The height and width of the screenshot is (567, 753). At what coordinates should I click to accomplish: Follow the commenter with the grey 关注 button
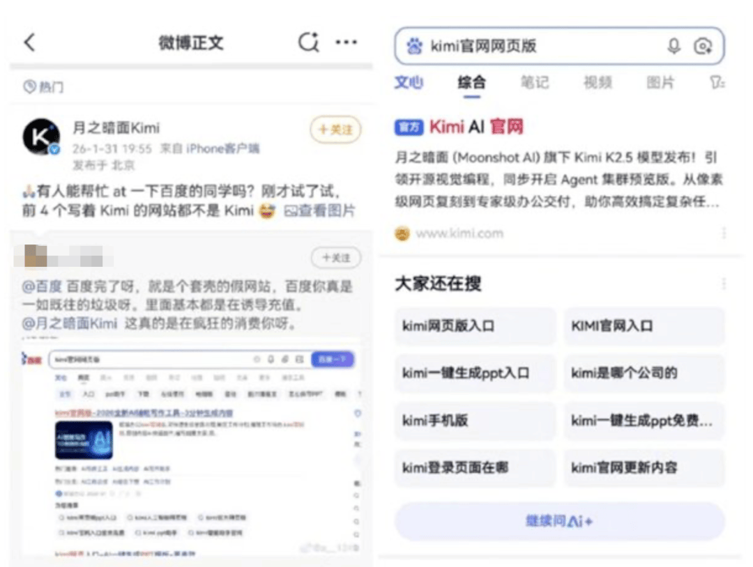coord(335,258)
